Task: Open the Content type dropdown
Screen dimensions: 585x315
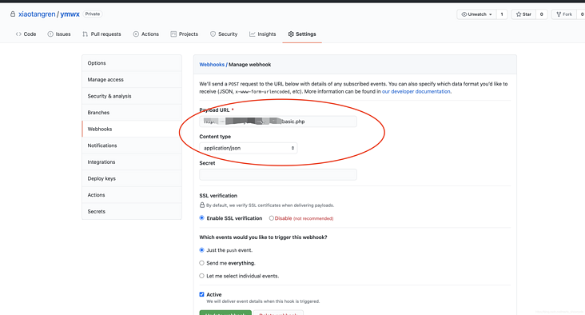Action: coord(248,148)
